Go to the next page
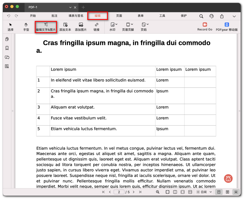Viewport: 244px width, 199px height. 133,192
